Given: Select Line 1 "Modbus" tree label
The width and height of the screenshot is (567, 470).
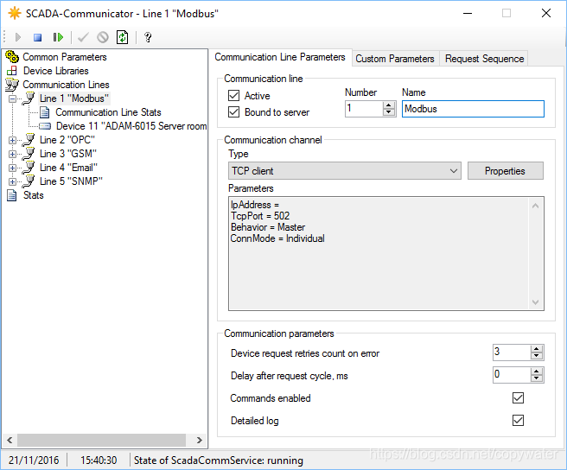Looking at the screenshot, I should (74, 98).
